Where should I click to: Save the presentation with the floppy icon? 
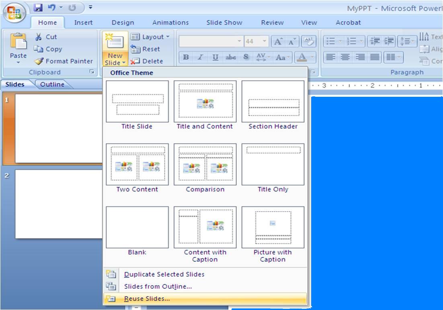point(38,8)
